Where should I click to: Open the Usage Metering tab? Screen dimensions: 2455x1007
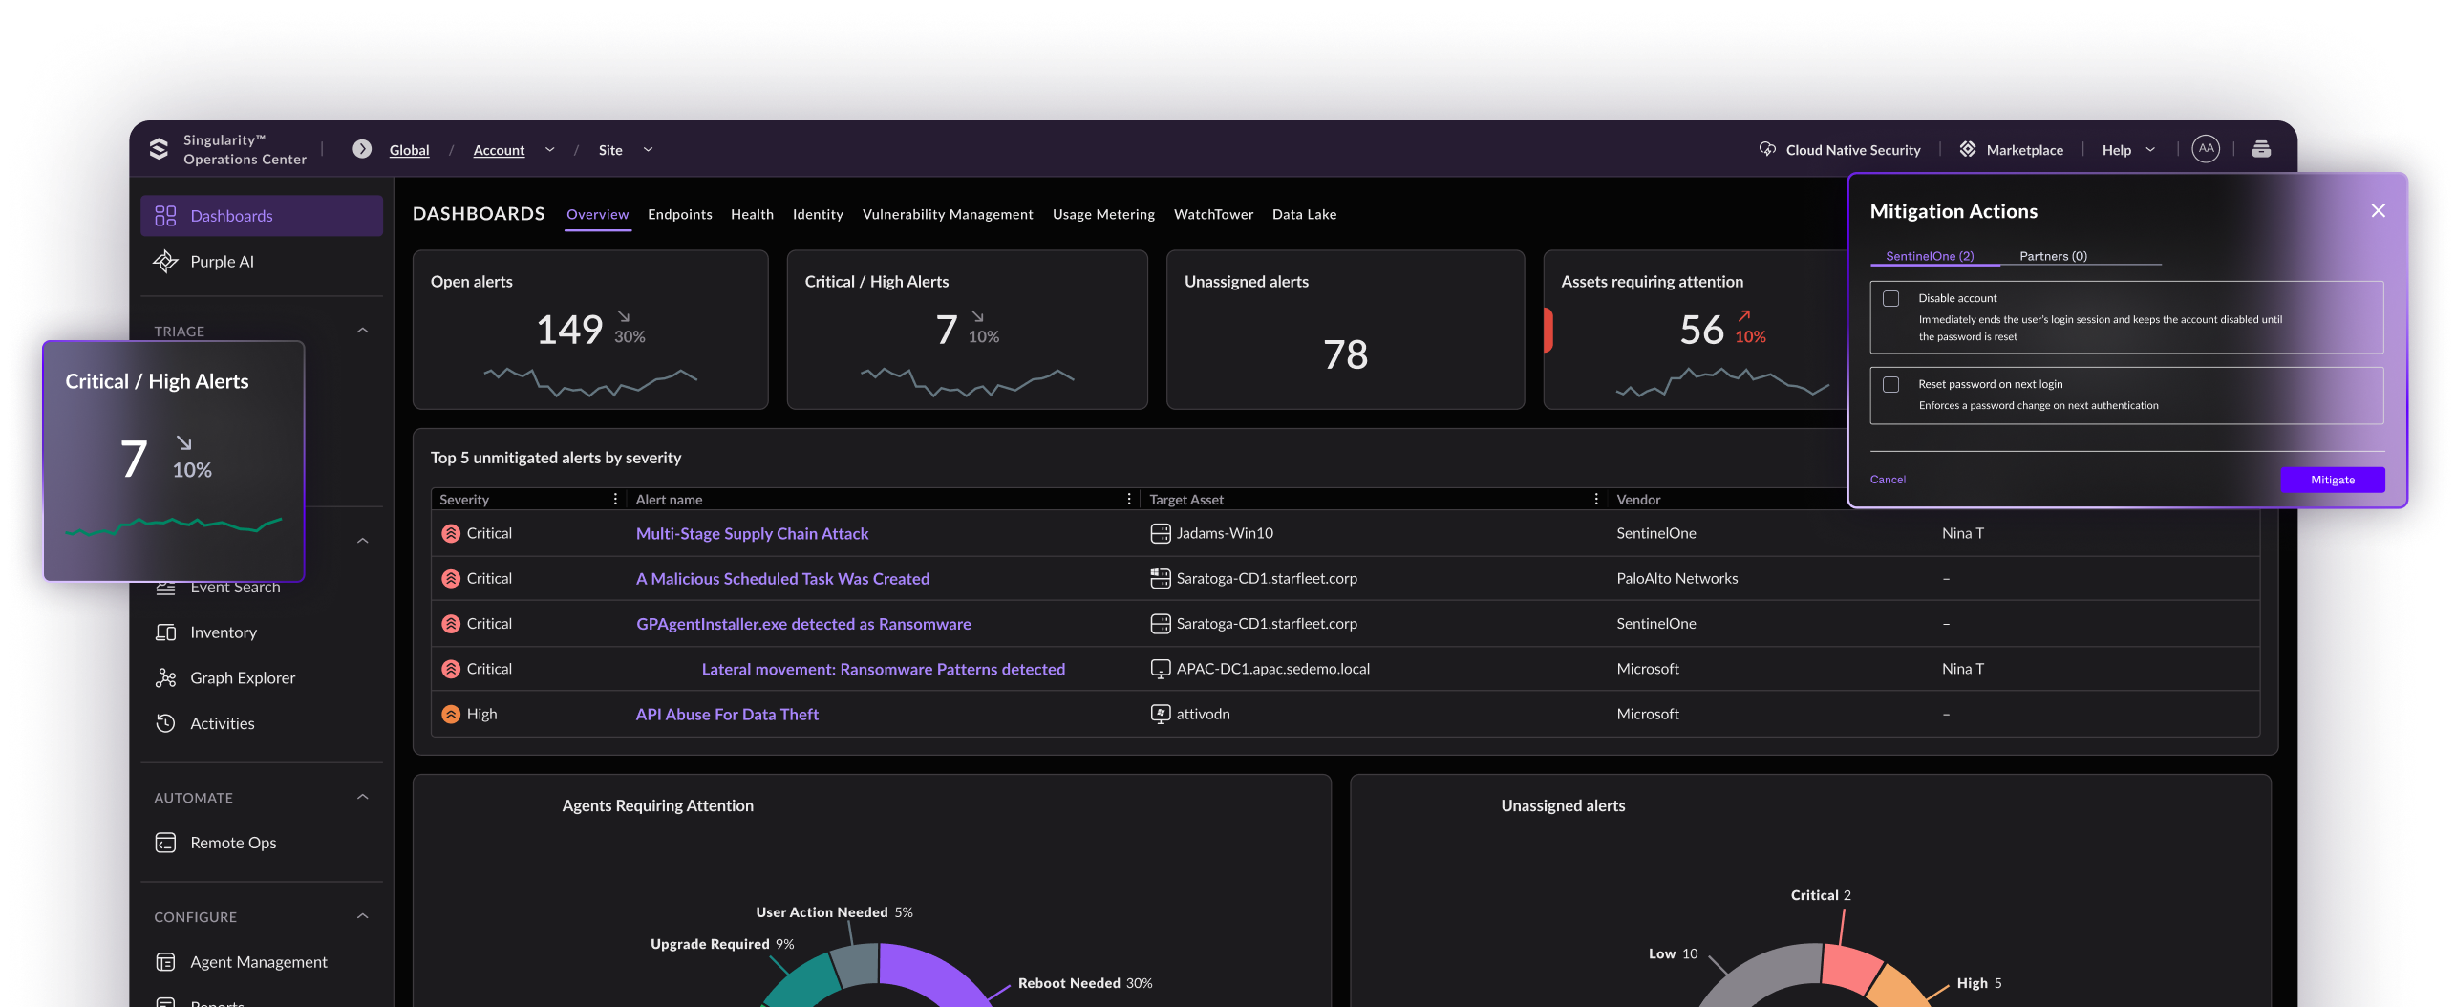pos(1103,214)
